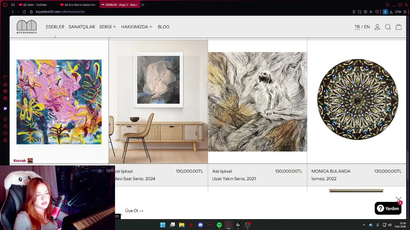Viewport: 410px width, 230px height.
Task: Open the circular mandala artwork
Action: (x=357, y=99)
